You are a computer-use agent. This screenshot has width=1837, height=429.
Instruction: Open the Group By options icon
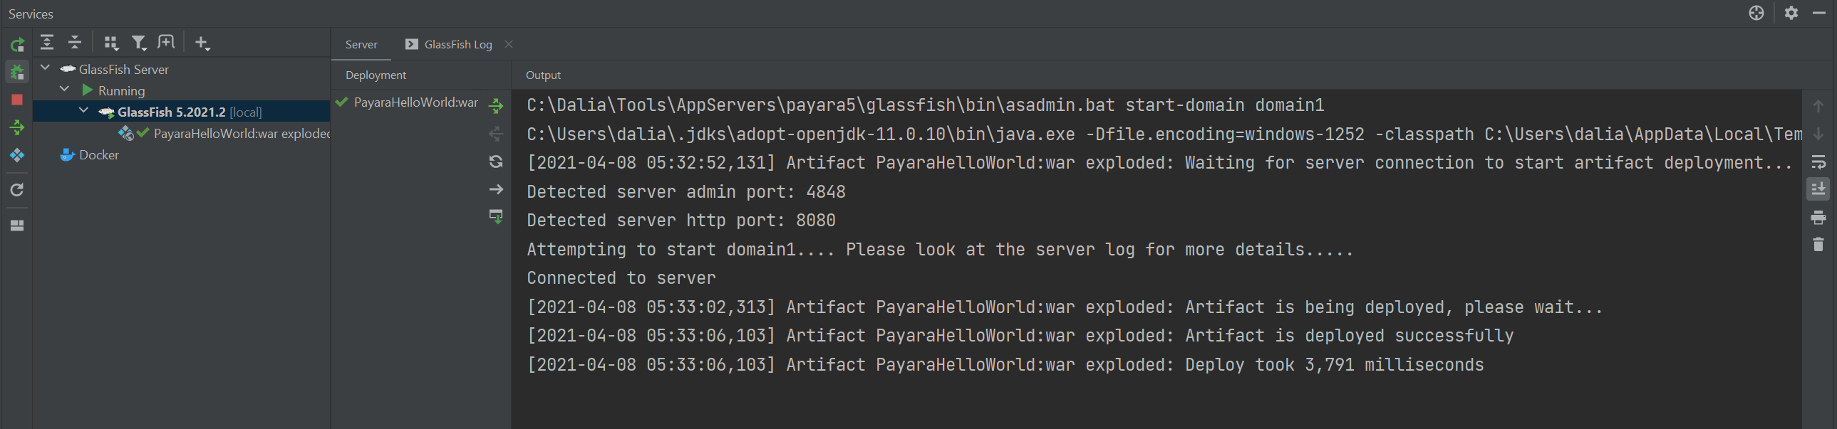(x=110, y=43)
